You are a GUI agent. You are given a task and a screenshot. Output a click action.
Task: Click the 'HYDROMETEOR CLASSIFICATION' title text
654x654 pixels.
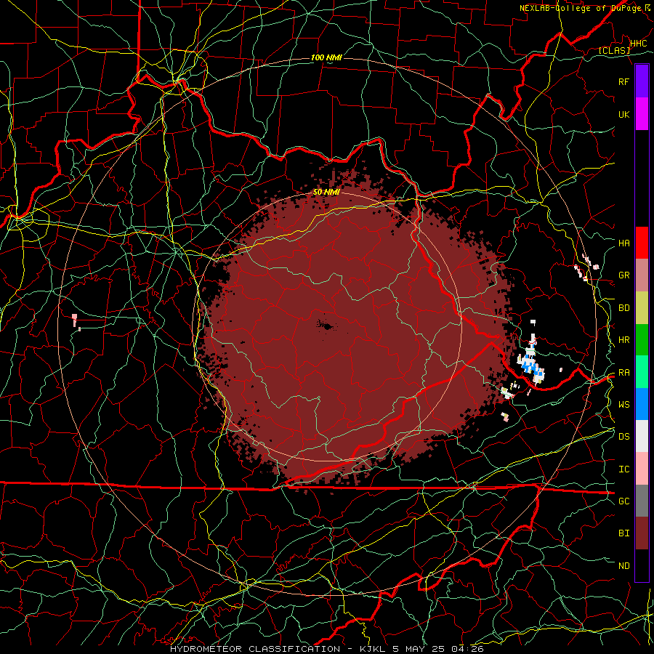pyautogui.click(x=255, y=649)
